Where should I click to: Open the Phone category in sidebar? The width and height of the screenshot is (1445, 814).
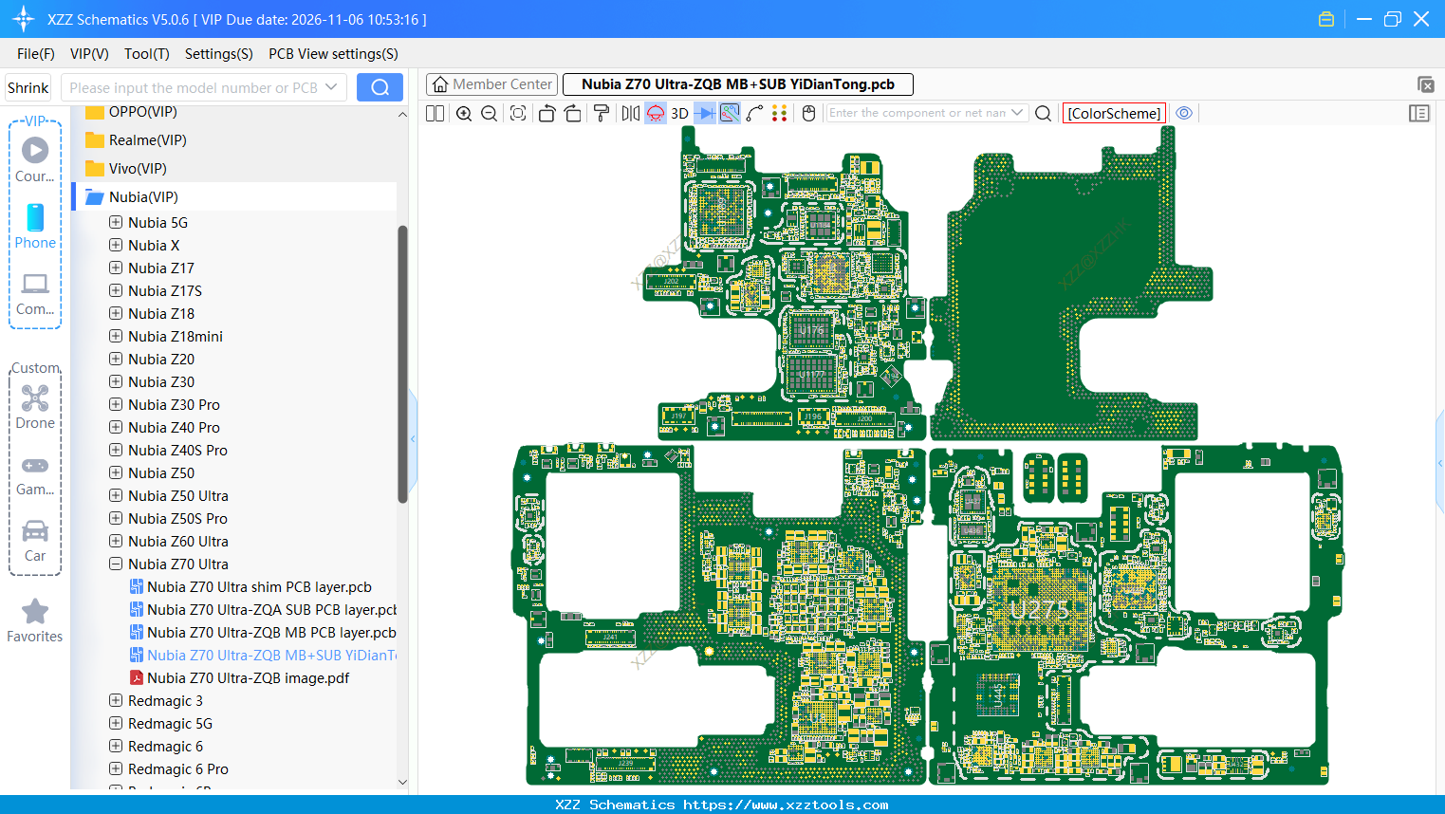click(x=35, y=227)
